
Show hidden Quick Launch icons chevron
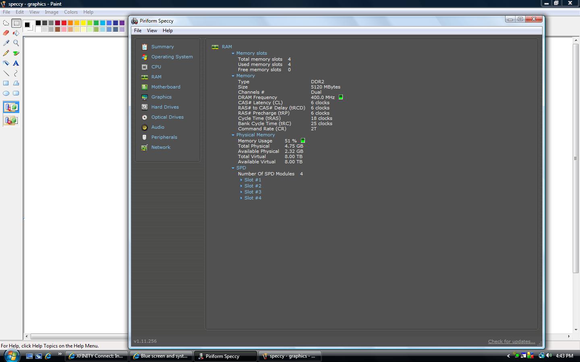click(x=60, y=354)
